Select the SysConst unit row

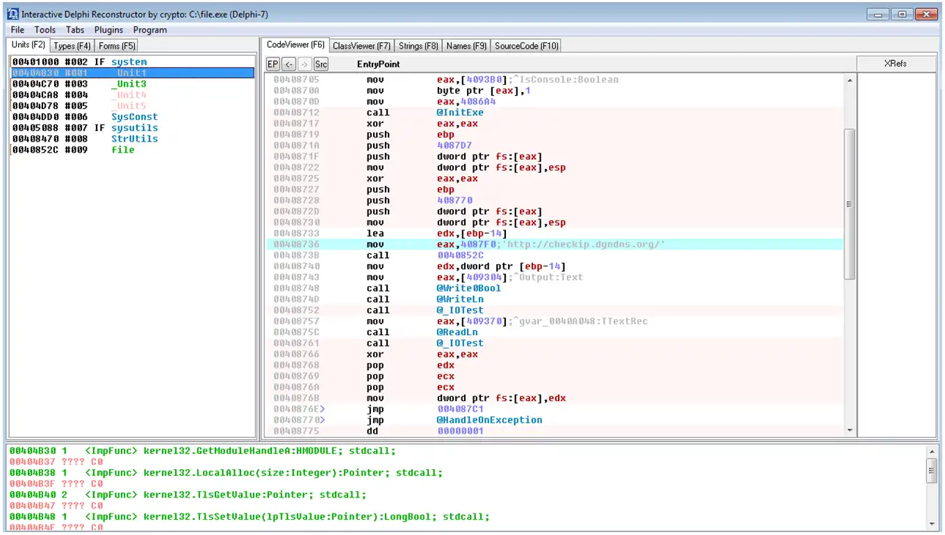(x=133, y=117)
